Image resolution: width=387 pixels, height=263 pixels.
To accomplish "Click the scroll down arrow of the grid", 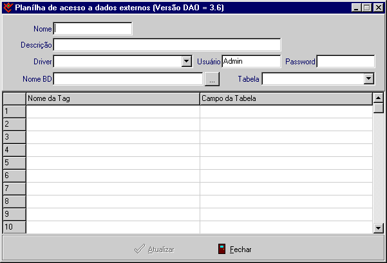I will pos(379,228).
